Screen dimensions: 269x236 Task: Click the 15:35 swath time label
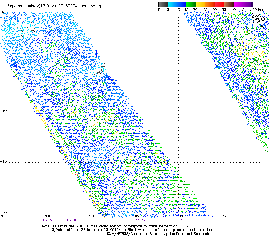(47, 220)
